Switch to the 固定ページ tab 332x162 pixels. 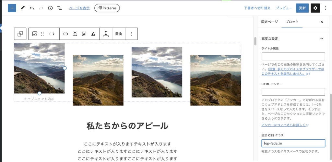click(269, 22)
